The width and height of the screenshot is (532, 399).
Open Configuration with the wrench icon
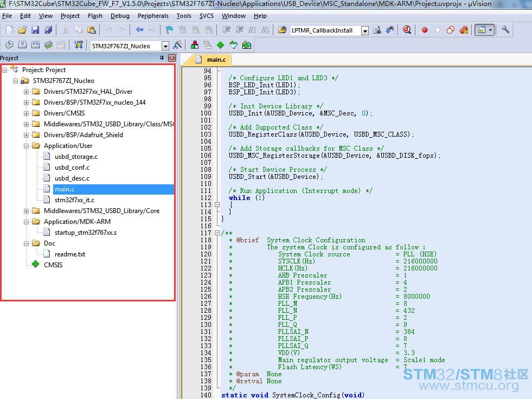pyautogui.click(x=505, y=30)
